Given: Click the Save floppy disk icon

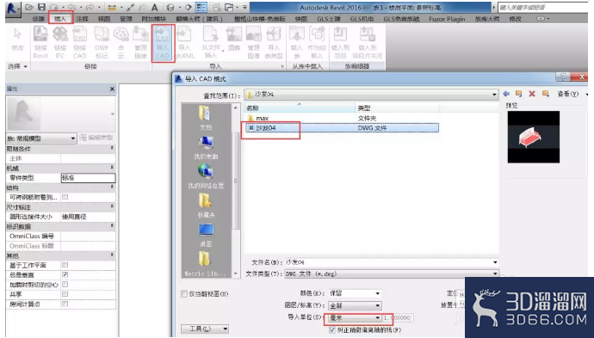Looking at the screenshot, I should (x=41, y=7).
